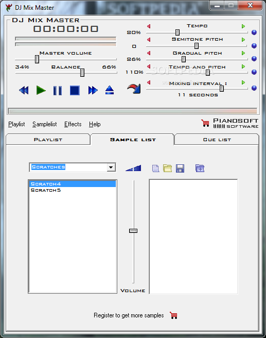This screenshot has width=266, height=338.
Task: Open a sample list with folder icon
Action: [x=167, y=168]
